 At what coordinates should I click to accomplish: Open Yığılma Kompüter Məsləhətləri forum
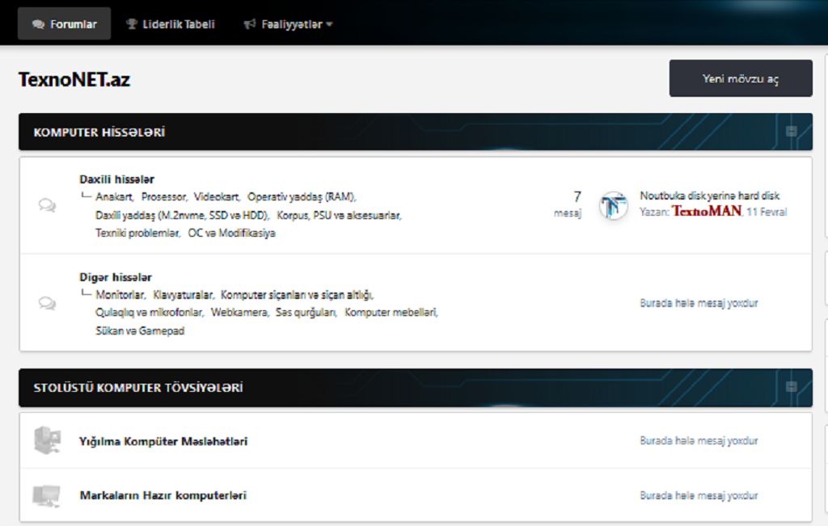[x=163, y=441]
